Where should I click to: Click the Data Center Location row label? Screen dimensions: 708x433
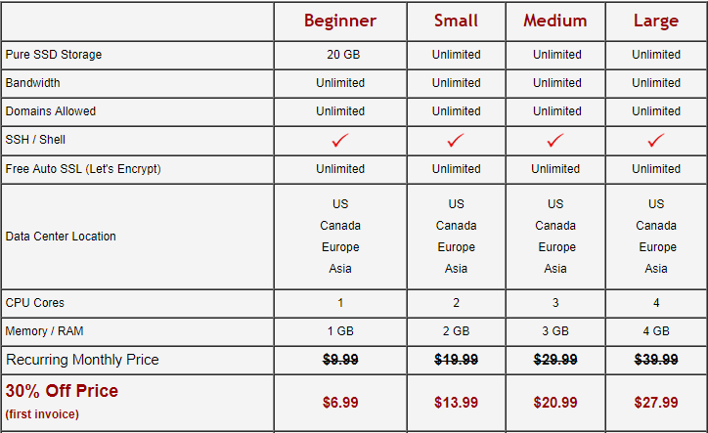tap(61, 237)
